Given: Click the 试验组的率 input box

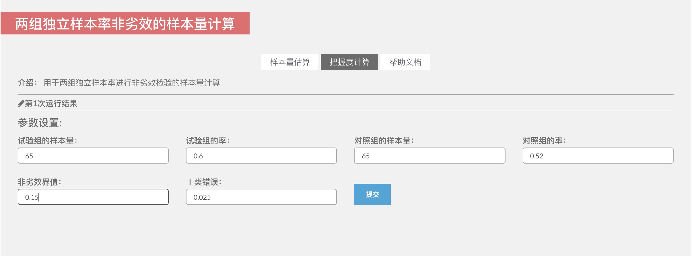Looking at the screenshot, I should pyautogui.click(x=261, y=156).
